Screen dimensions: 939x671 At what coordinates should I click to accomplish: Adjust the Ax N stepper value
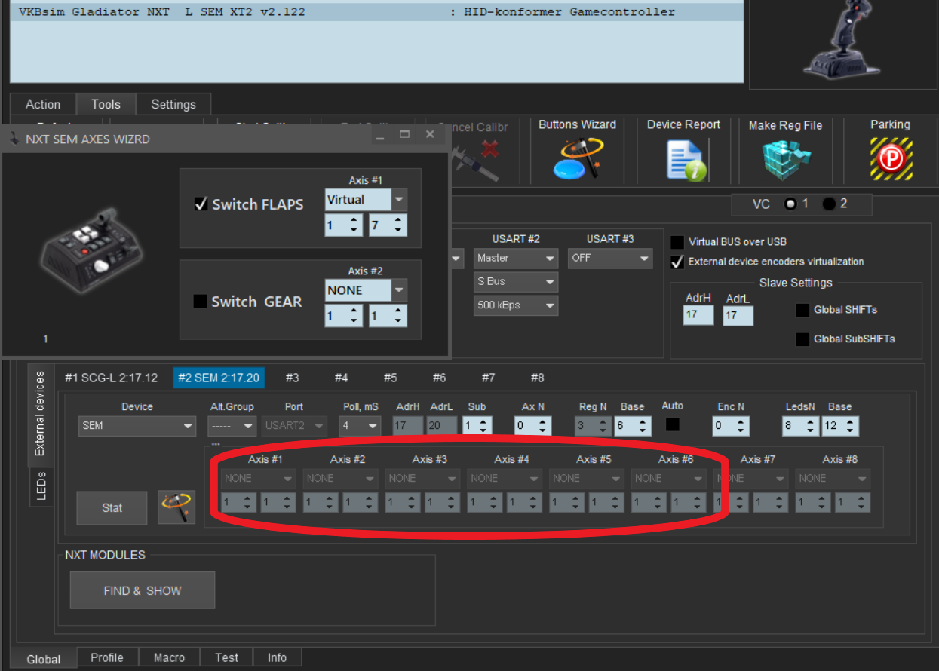pos(532,426)
